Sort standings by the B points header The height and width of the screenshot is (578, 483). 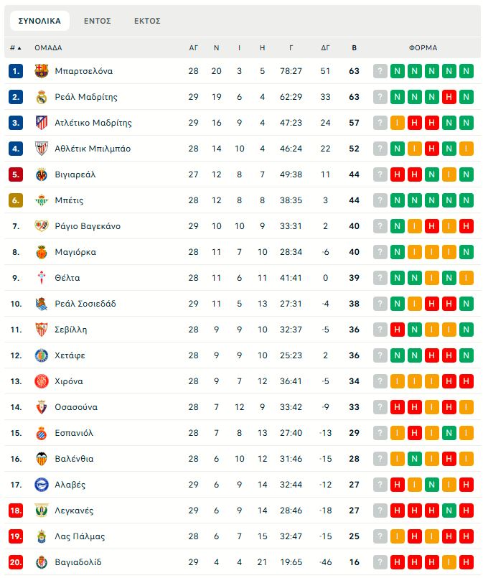pos(354,48)
